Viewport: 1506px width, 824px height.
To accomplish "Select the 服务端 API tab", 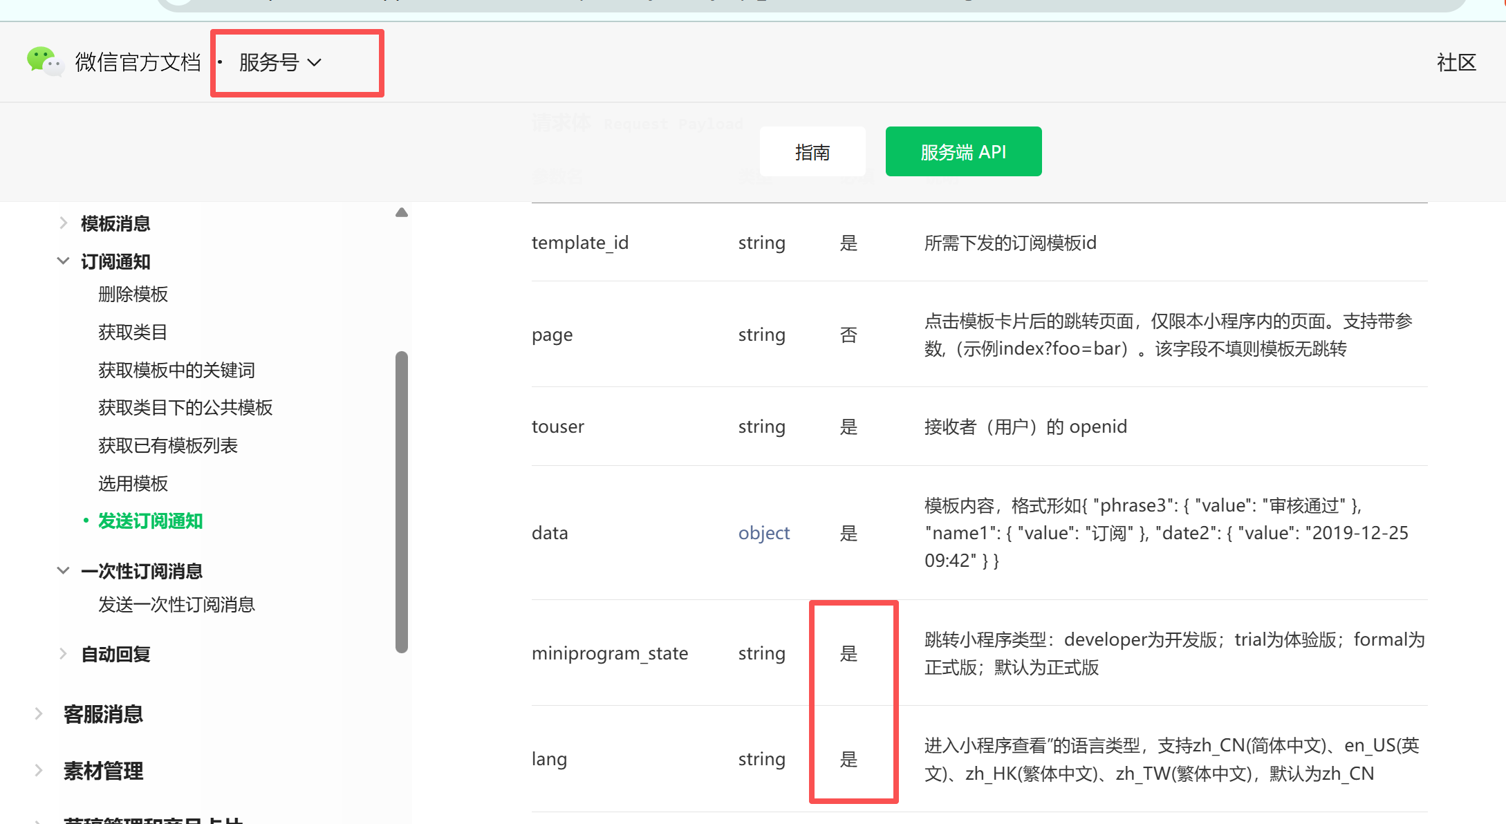I will point(963,152).
